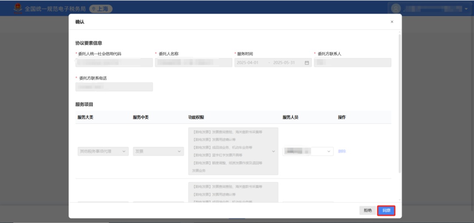Screen dimensions: 474x223
Task: Expand the 发票 service subcategory dropdown
Action: click(x=158, y=151)
